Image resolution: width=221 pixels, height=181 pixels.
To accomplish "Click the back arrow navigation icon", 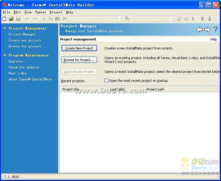I will 199,29.
